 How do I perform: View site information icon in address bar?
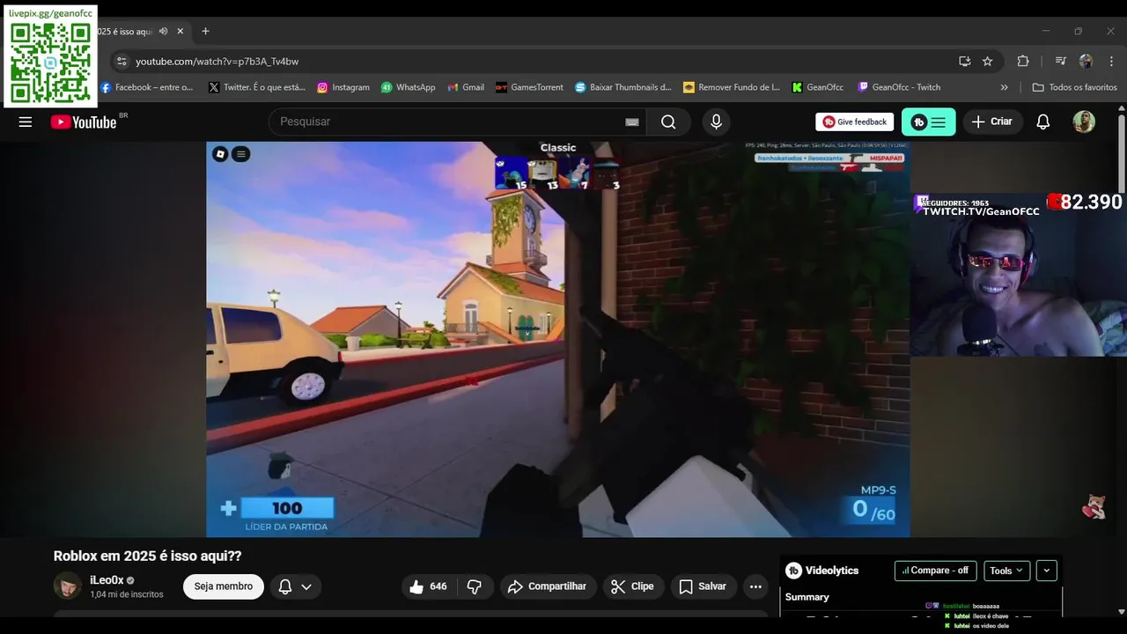pos(122,62)
